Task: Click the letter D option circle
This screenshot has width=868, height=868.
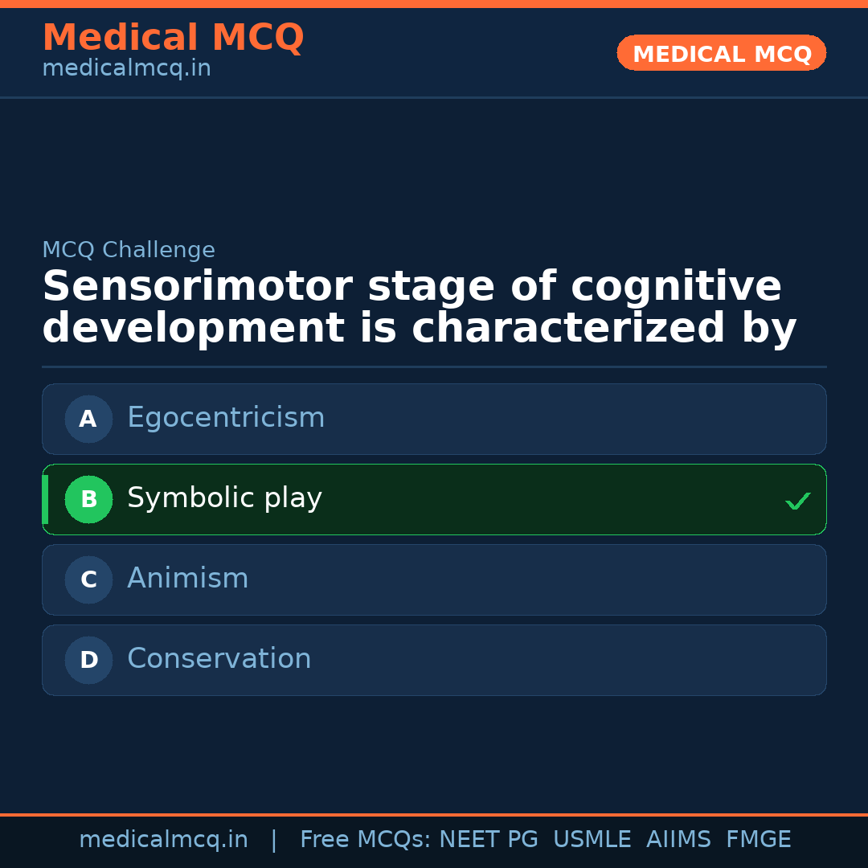Action: pos(88,660)
